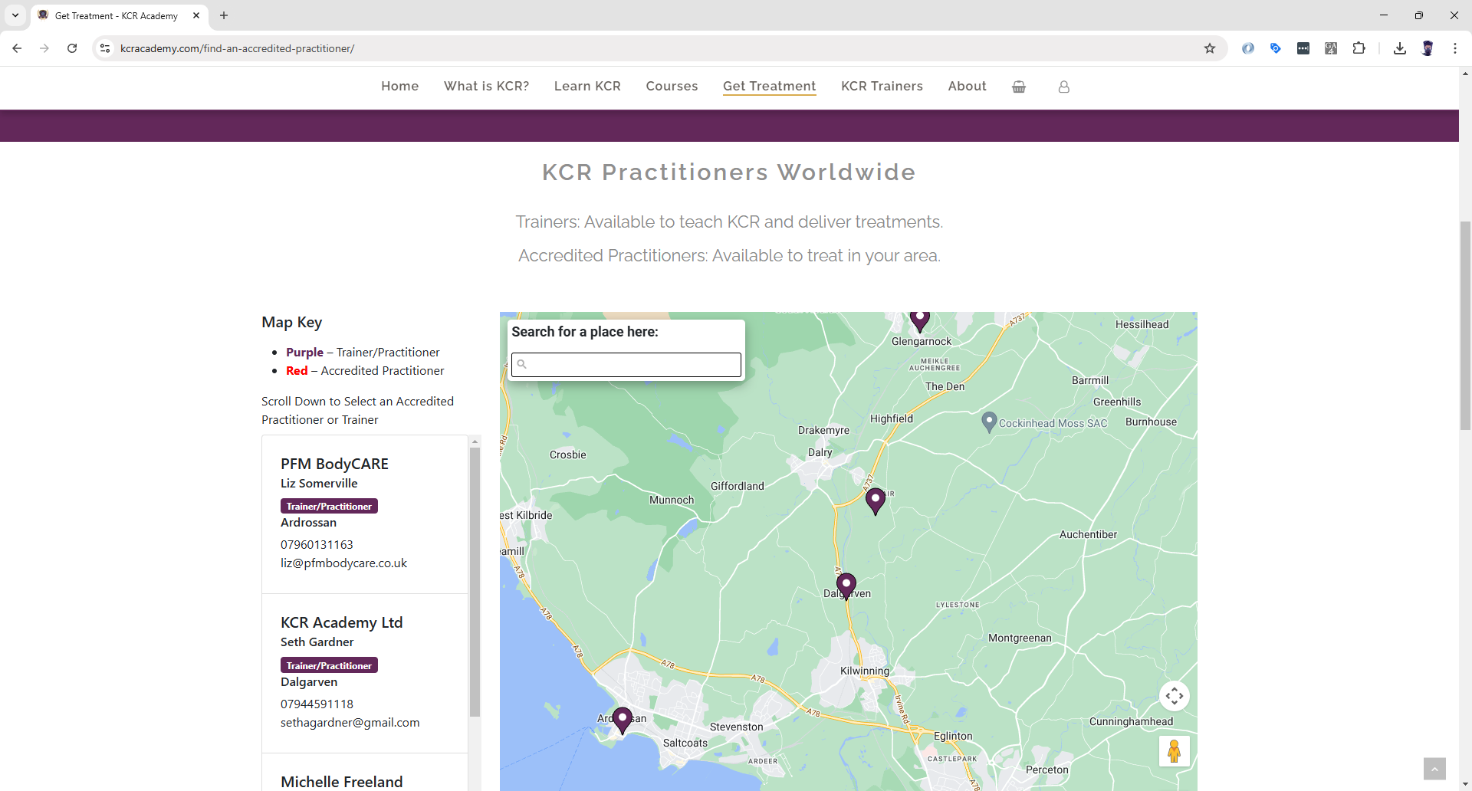
Task: Pick up Street View pegman
Action: 1174,751
